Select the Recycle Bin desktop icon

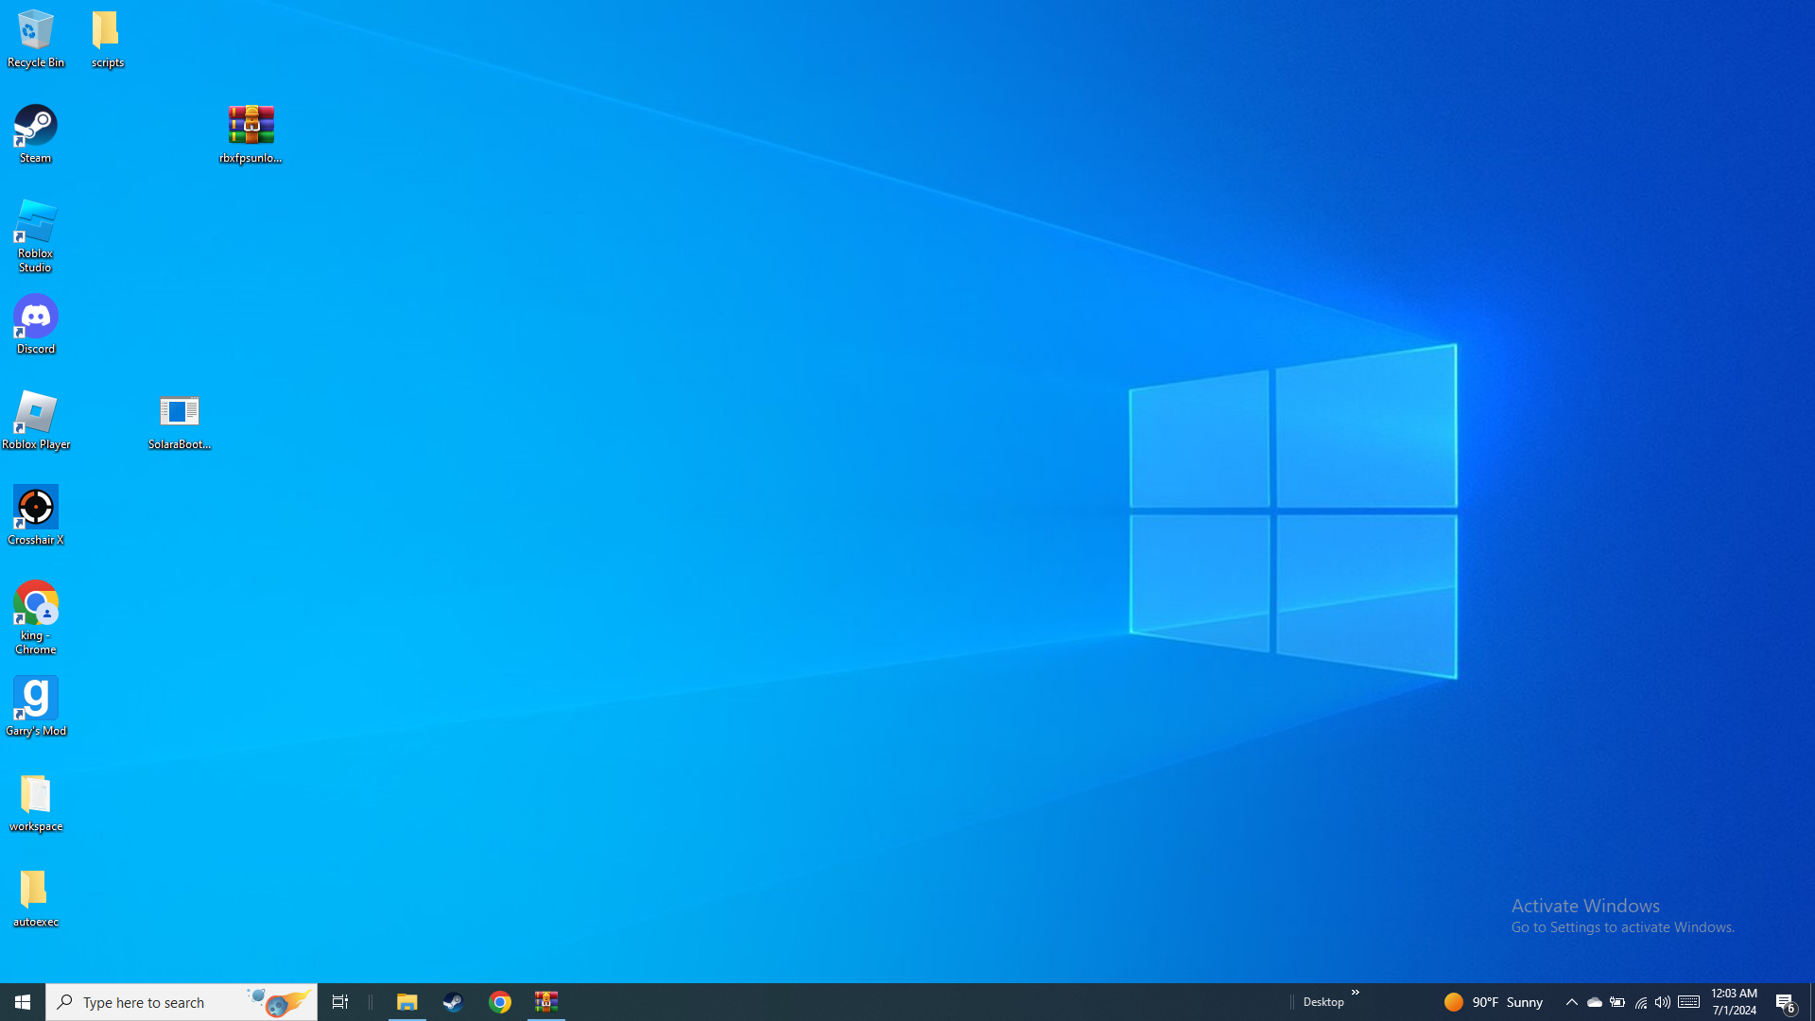[36, 39]
